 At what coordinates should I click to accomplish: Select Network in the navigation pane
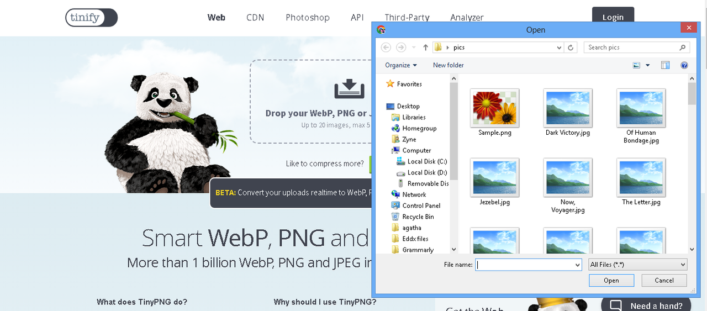pos(414,194)
